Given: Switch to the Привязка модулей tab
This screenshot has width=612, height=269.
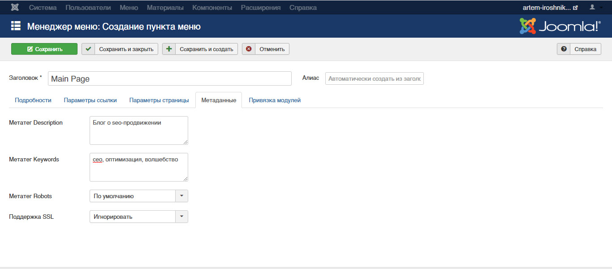Looking at the screenshot, I should [275, 100].
